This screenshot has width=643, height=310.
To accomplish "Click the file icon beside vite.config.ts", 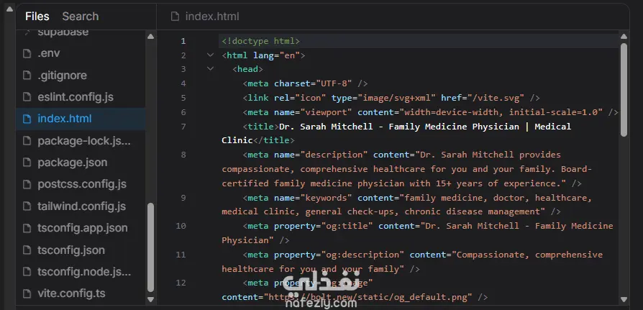I will [x=27, y=293].
